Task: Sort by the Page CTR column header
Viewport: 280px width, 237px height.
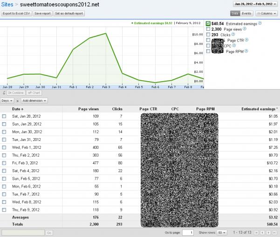Action: pyautogui.click(x=148, y=109)
